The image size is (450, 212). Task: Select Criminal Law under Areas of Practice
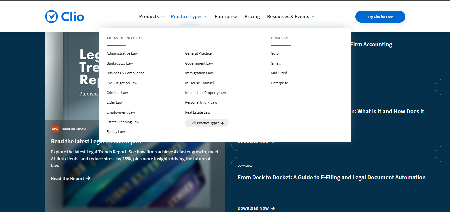(117, 92)
